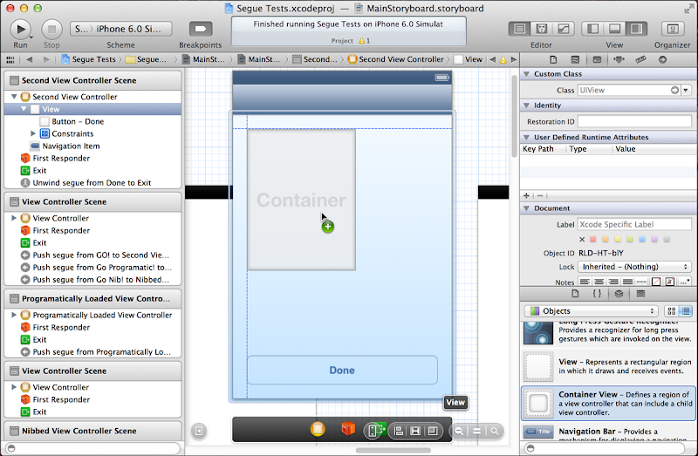Switch to the Assistant editor
Image resolution: width=698 pixels, height=456 pixels.
(541, 29)
